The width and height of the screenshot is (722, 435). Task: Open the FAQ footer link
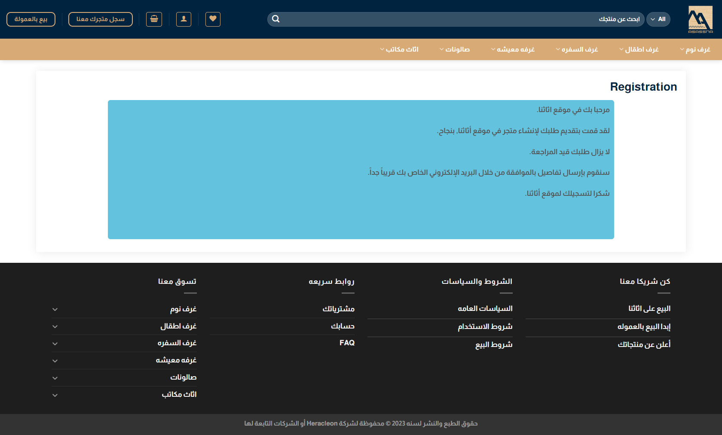coord(347,343)
